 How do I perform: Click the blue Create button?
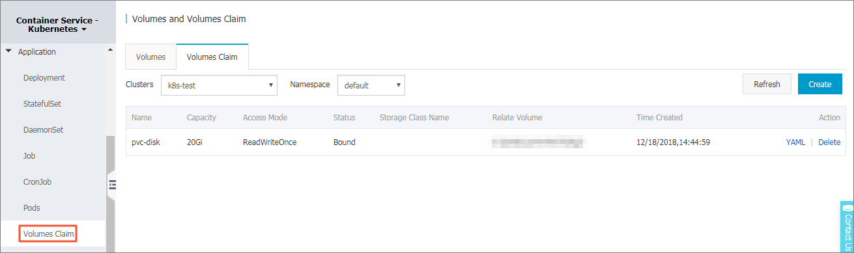pyautogui.click(x=819, y=84)
